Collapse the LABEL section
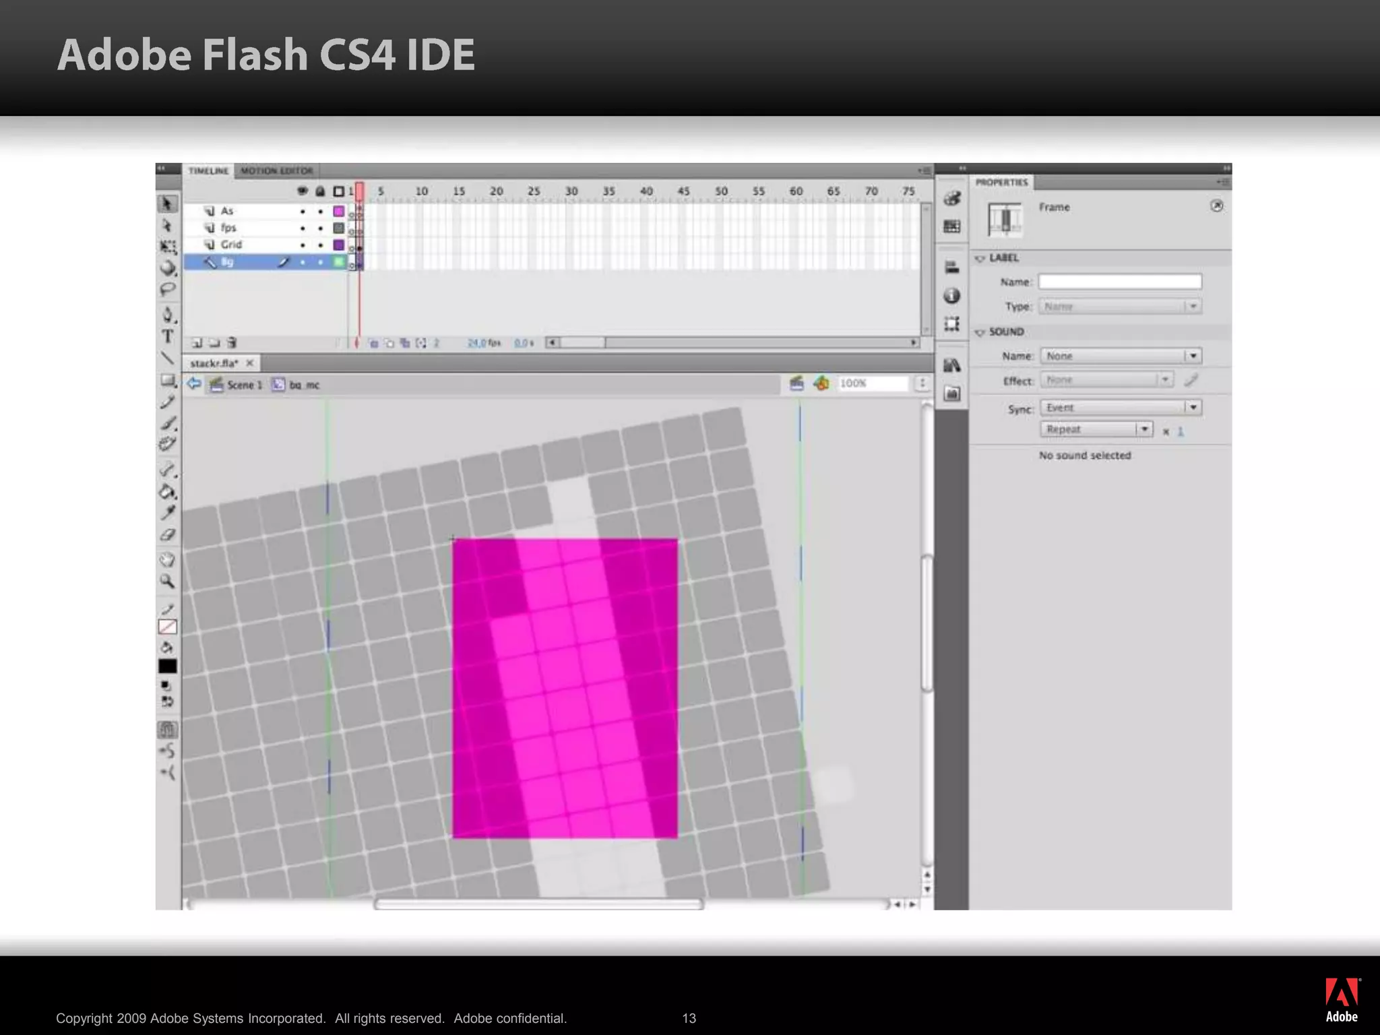The height and width of the screenshot is (1035, 1380). 980,258
